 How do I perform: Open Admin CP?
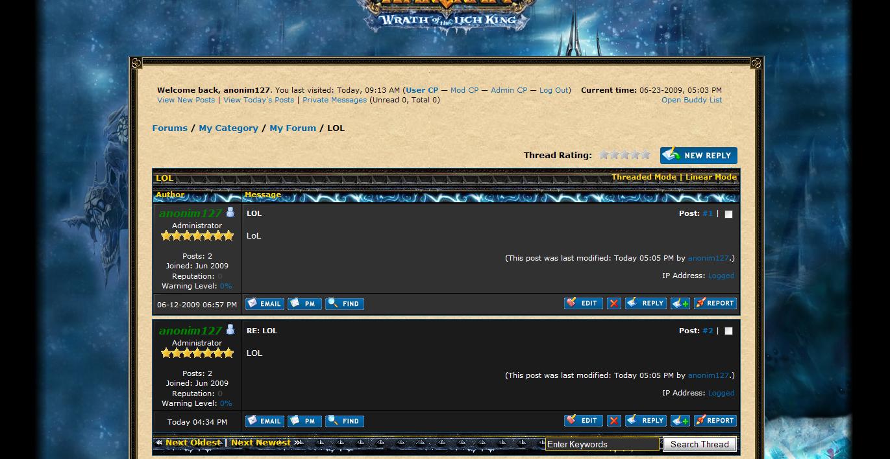[x=509, y=90]
